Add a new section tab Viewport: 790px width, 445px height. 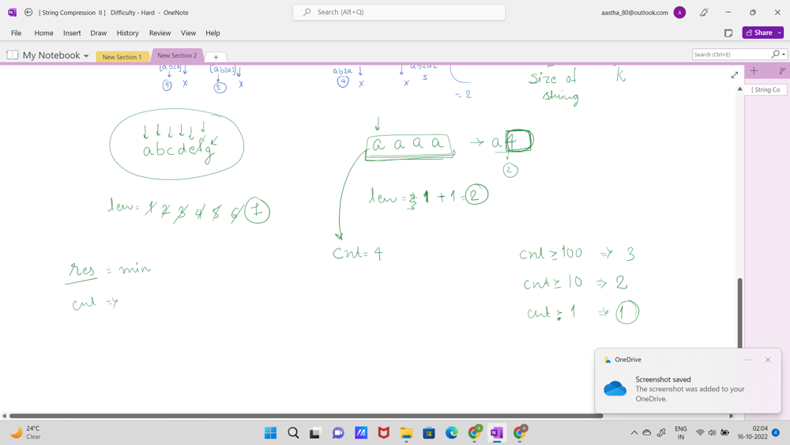[216, 57]
